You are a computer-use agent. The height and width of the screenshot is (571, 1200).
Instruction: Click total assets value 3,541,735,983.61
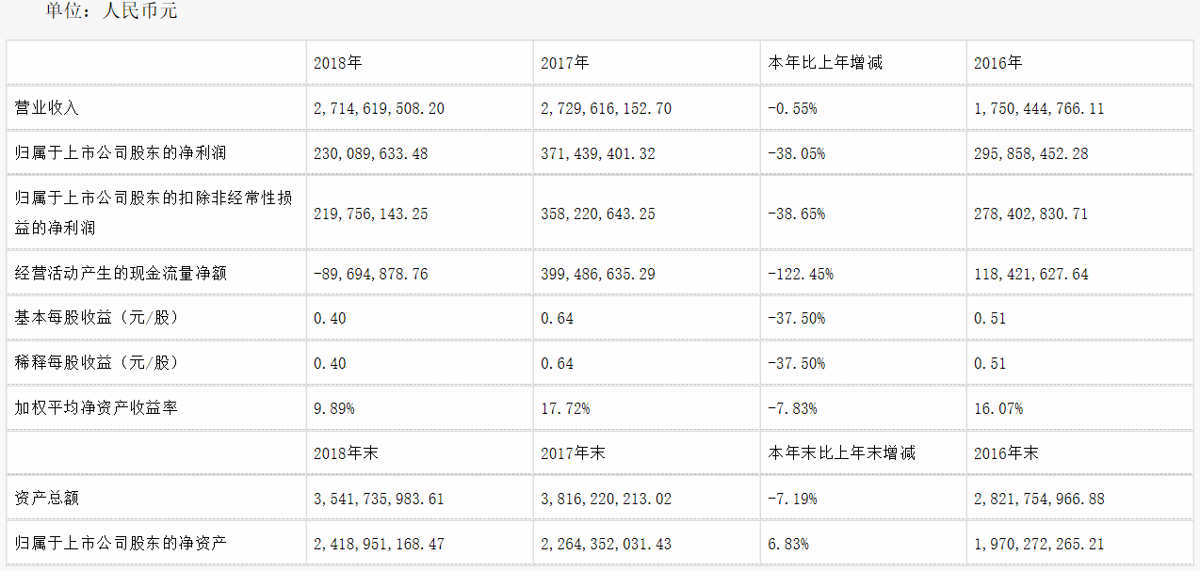(379, 498)
